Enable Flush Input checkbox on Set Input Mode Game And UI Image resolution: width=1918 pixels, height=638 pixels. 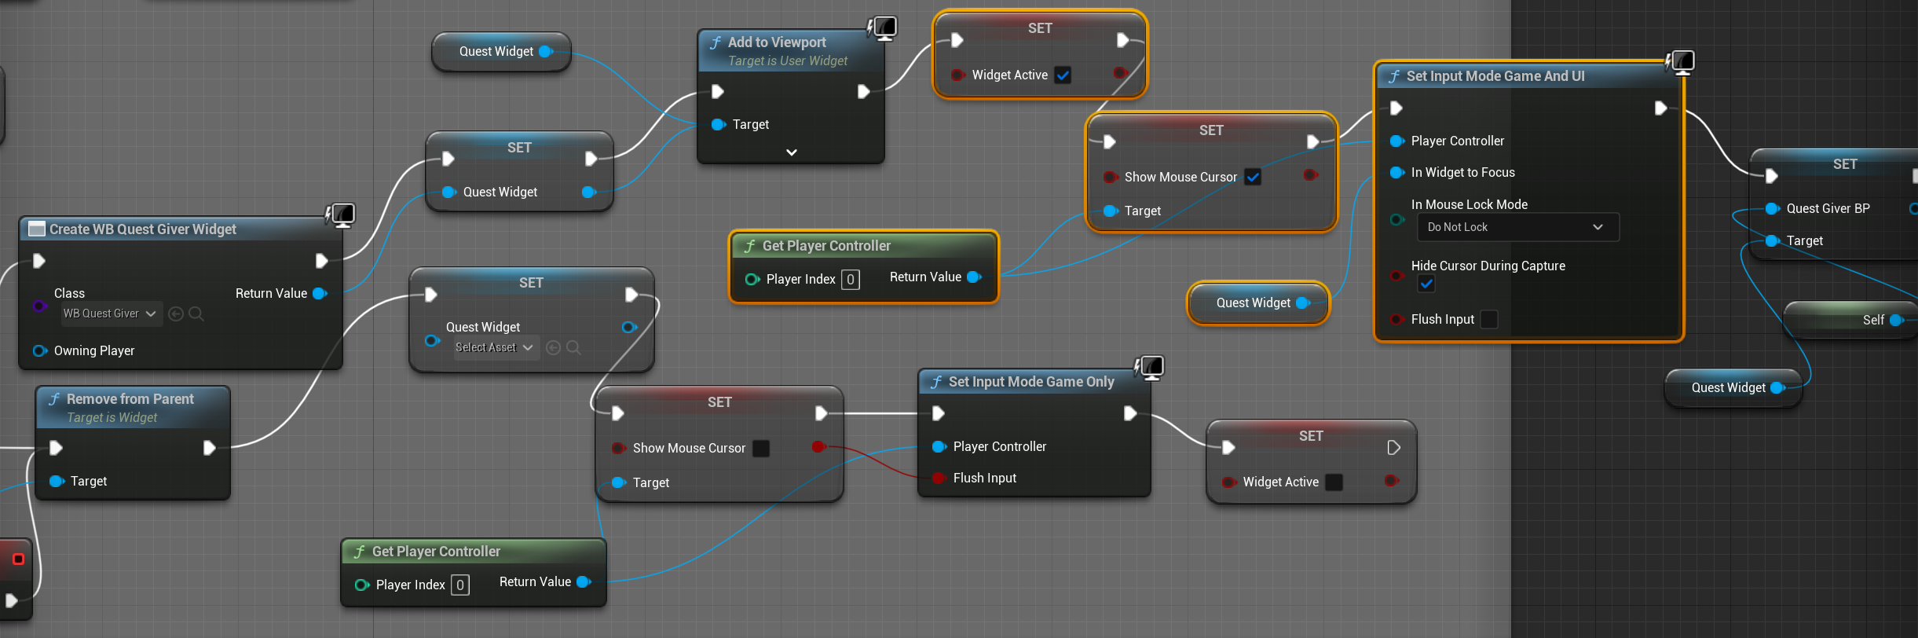point(1488,319)
